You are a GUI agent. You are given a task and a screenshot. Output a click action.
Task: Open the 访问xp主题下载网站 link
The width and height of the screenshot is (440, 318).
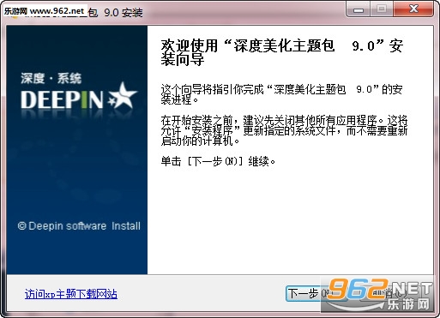click(71, 294)
